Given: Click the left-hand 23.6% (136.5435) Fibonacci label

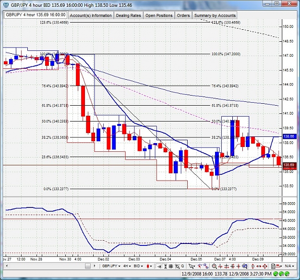Looking at the screenshot, I should tap(55, 157).
